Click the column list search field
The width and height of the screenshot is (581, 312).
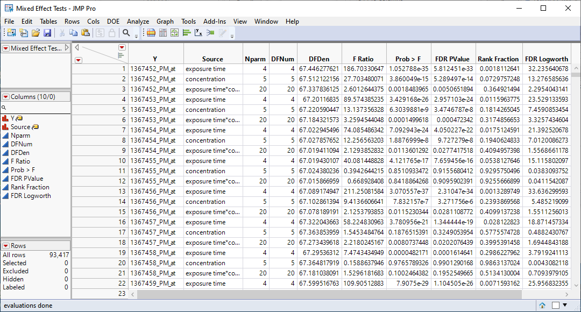[38, 108]
